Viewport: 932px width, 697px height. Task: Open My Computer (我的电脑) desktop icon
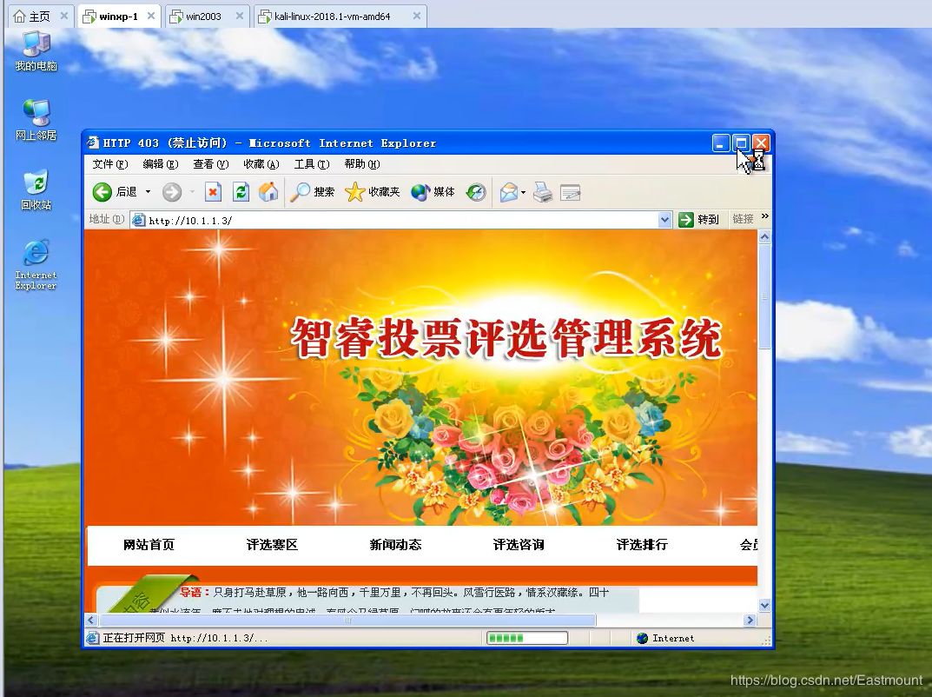pos(36,51)
